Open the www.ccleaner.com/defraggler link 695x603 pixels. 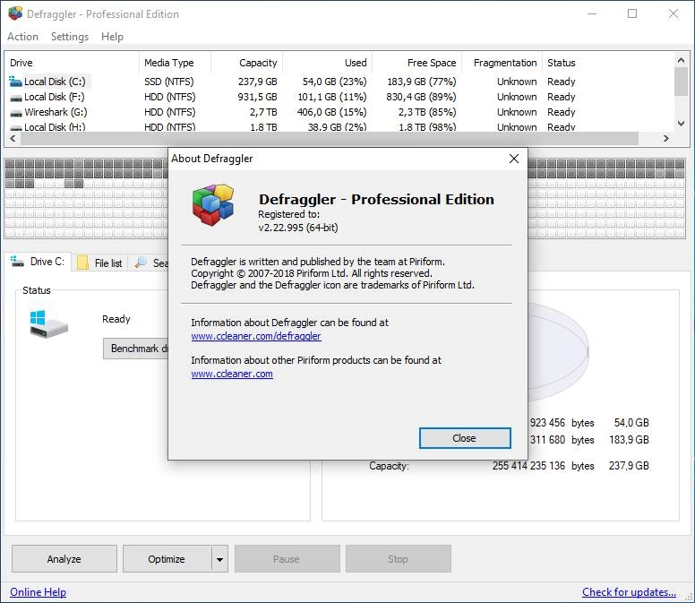[256, 336]
